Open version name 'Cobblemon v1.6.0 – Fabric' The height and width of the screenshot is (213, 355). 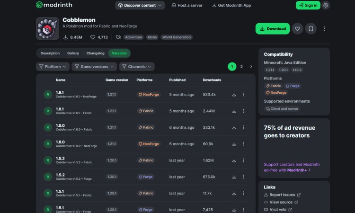(74, 130)
